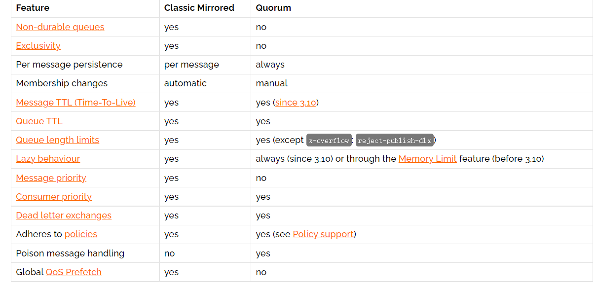Image resolution: width=597 pixels, height=287 pixels.
Task: Visit the Consumer priority link
Action: 54,197
